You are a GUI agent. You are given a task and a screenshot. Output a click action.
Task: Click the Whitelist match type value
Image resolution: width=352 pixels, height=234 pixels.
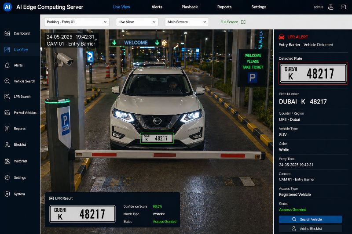point(159,214)
